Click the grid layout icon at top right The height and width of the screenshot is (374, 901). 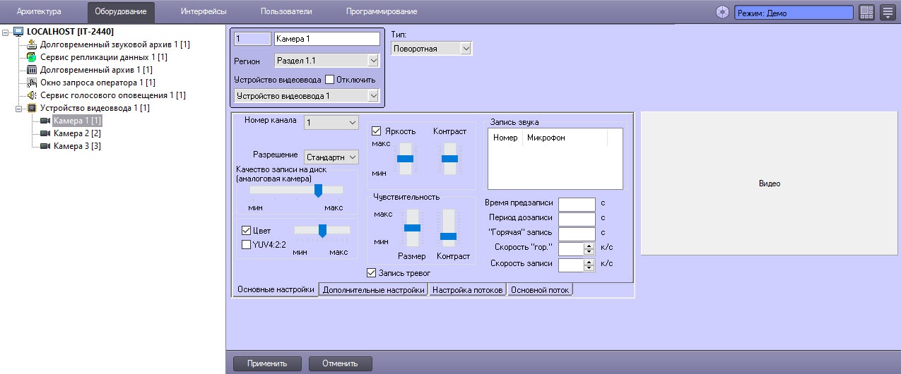[866, 12]
